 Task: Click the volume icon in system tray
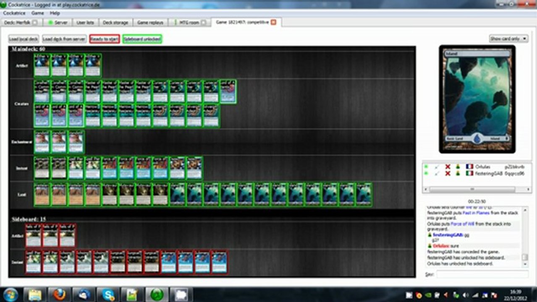(466, 295)
